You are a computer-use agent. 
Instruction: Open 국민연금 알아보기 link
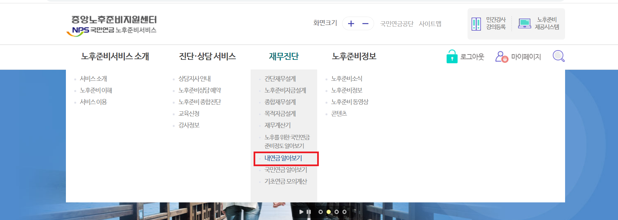286,170
